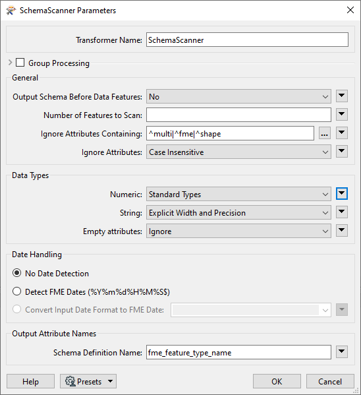Click the dialog resize grip corner
Image resolution: width=361 pixels, height=395 pixels.
tap(356, 391)
